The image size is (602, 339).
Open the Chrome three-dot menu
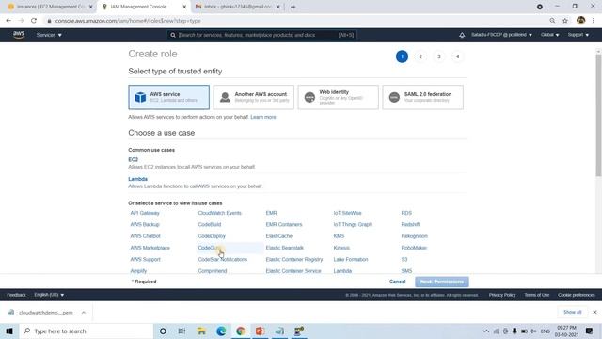pyautogui.click(x=594, y=21)
